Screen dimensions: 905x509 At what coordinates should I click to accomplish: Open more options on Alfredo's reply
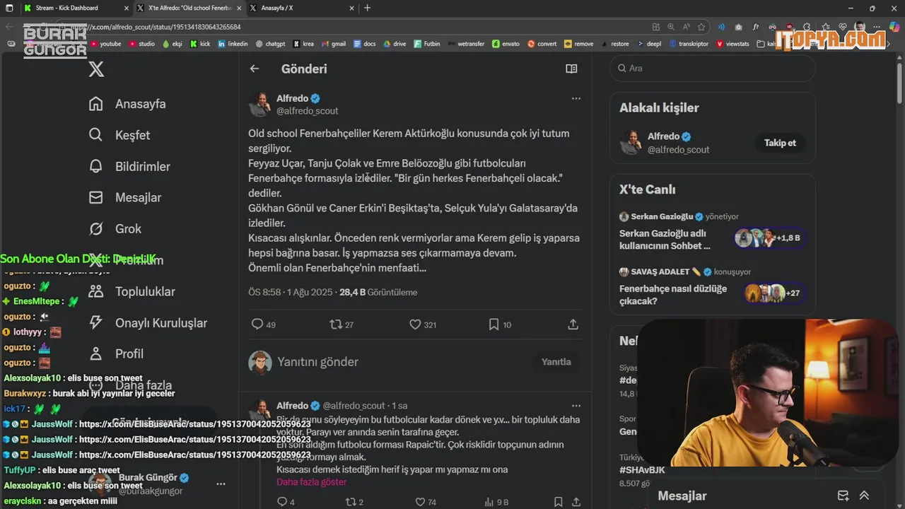(x=576, y=406)
